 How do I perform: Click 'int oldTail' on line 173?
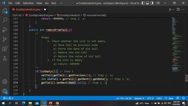pyautogui.click(x=50, y=79)
